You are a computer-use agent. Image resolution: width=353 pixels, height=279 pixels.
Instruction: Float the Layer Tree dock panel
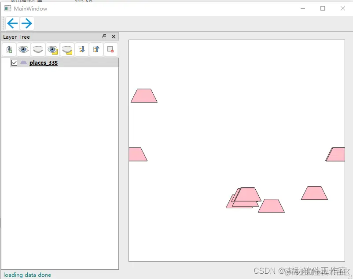pyautogui.click(x=104, y=37)
